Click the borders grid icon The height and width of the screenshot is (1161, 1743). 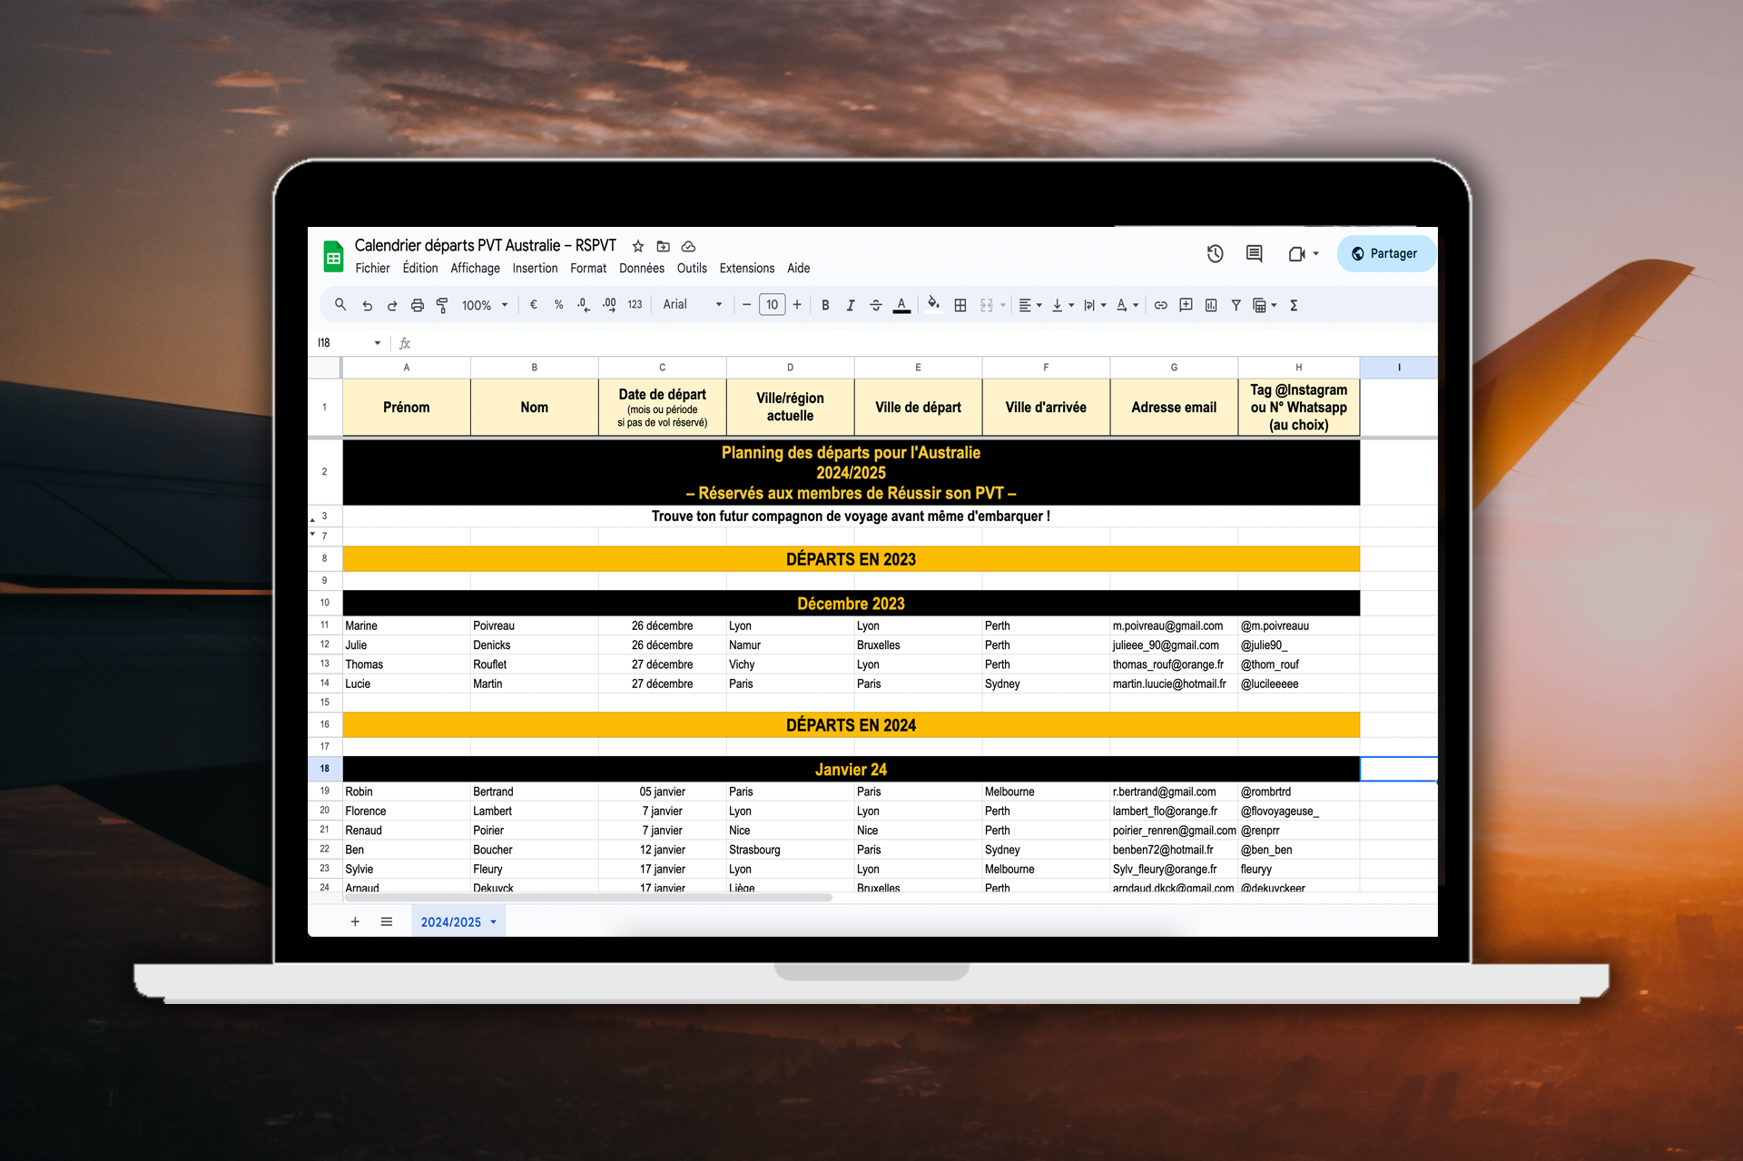pyautogui.click(x=960, y=306)
